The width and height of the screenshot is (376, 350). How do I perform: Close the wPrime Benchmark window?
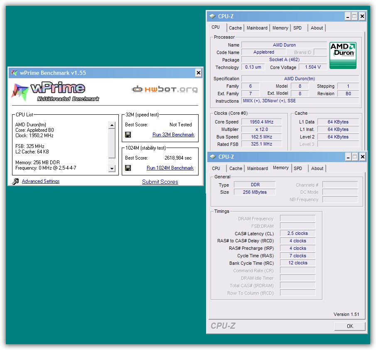pos(199,73)
